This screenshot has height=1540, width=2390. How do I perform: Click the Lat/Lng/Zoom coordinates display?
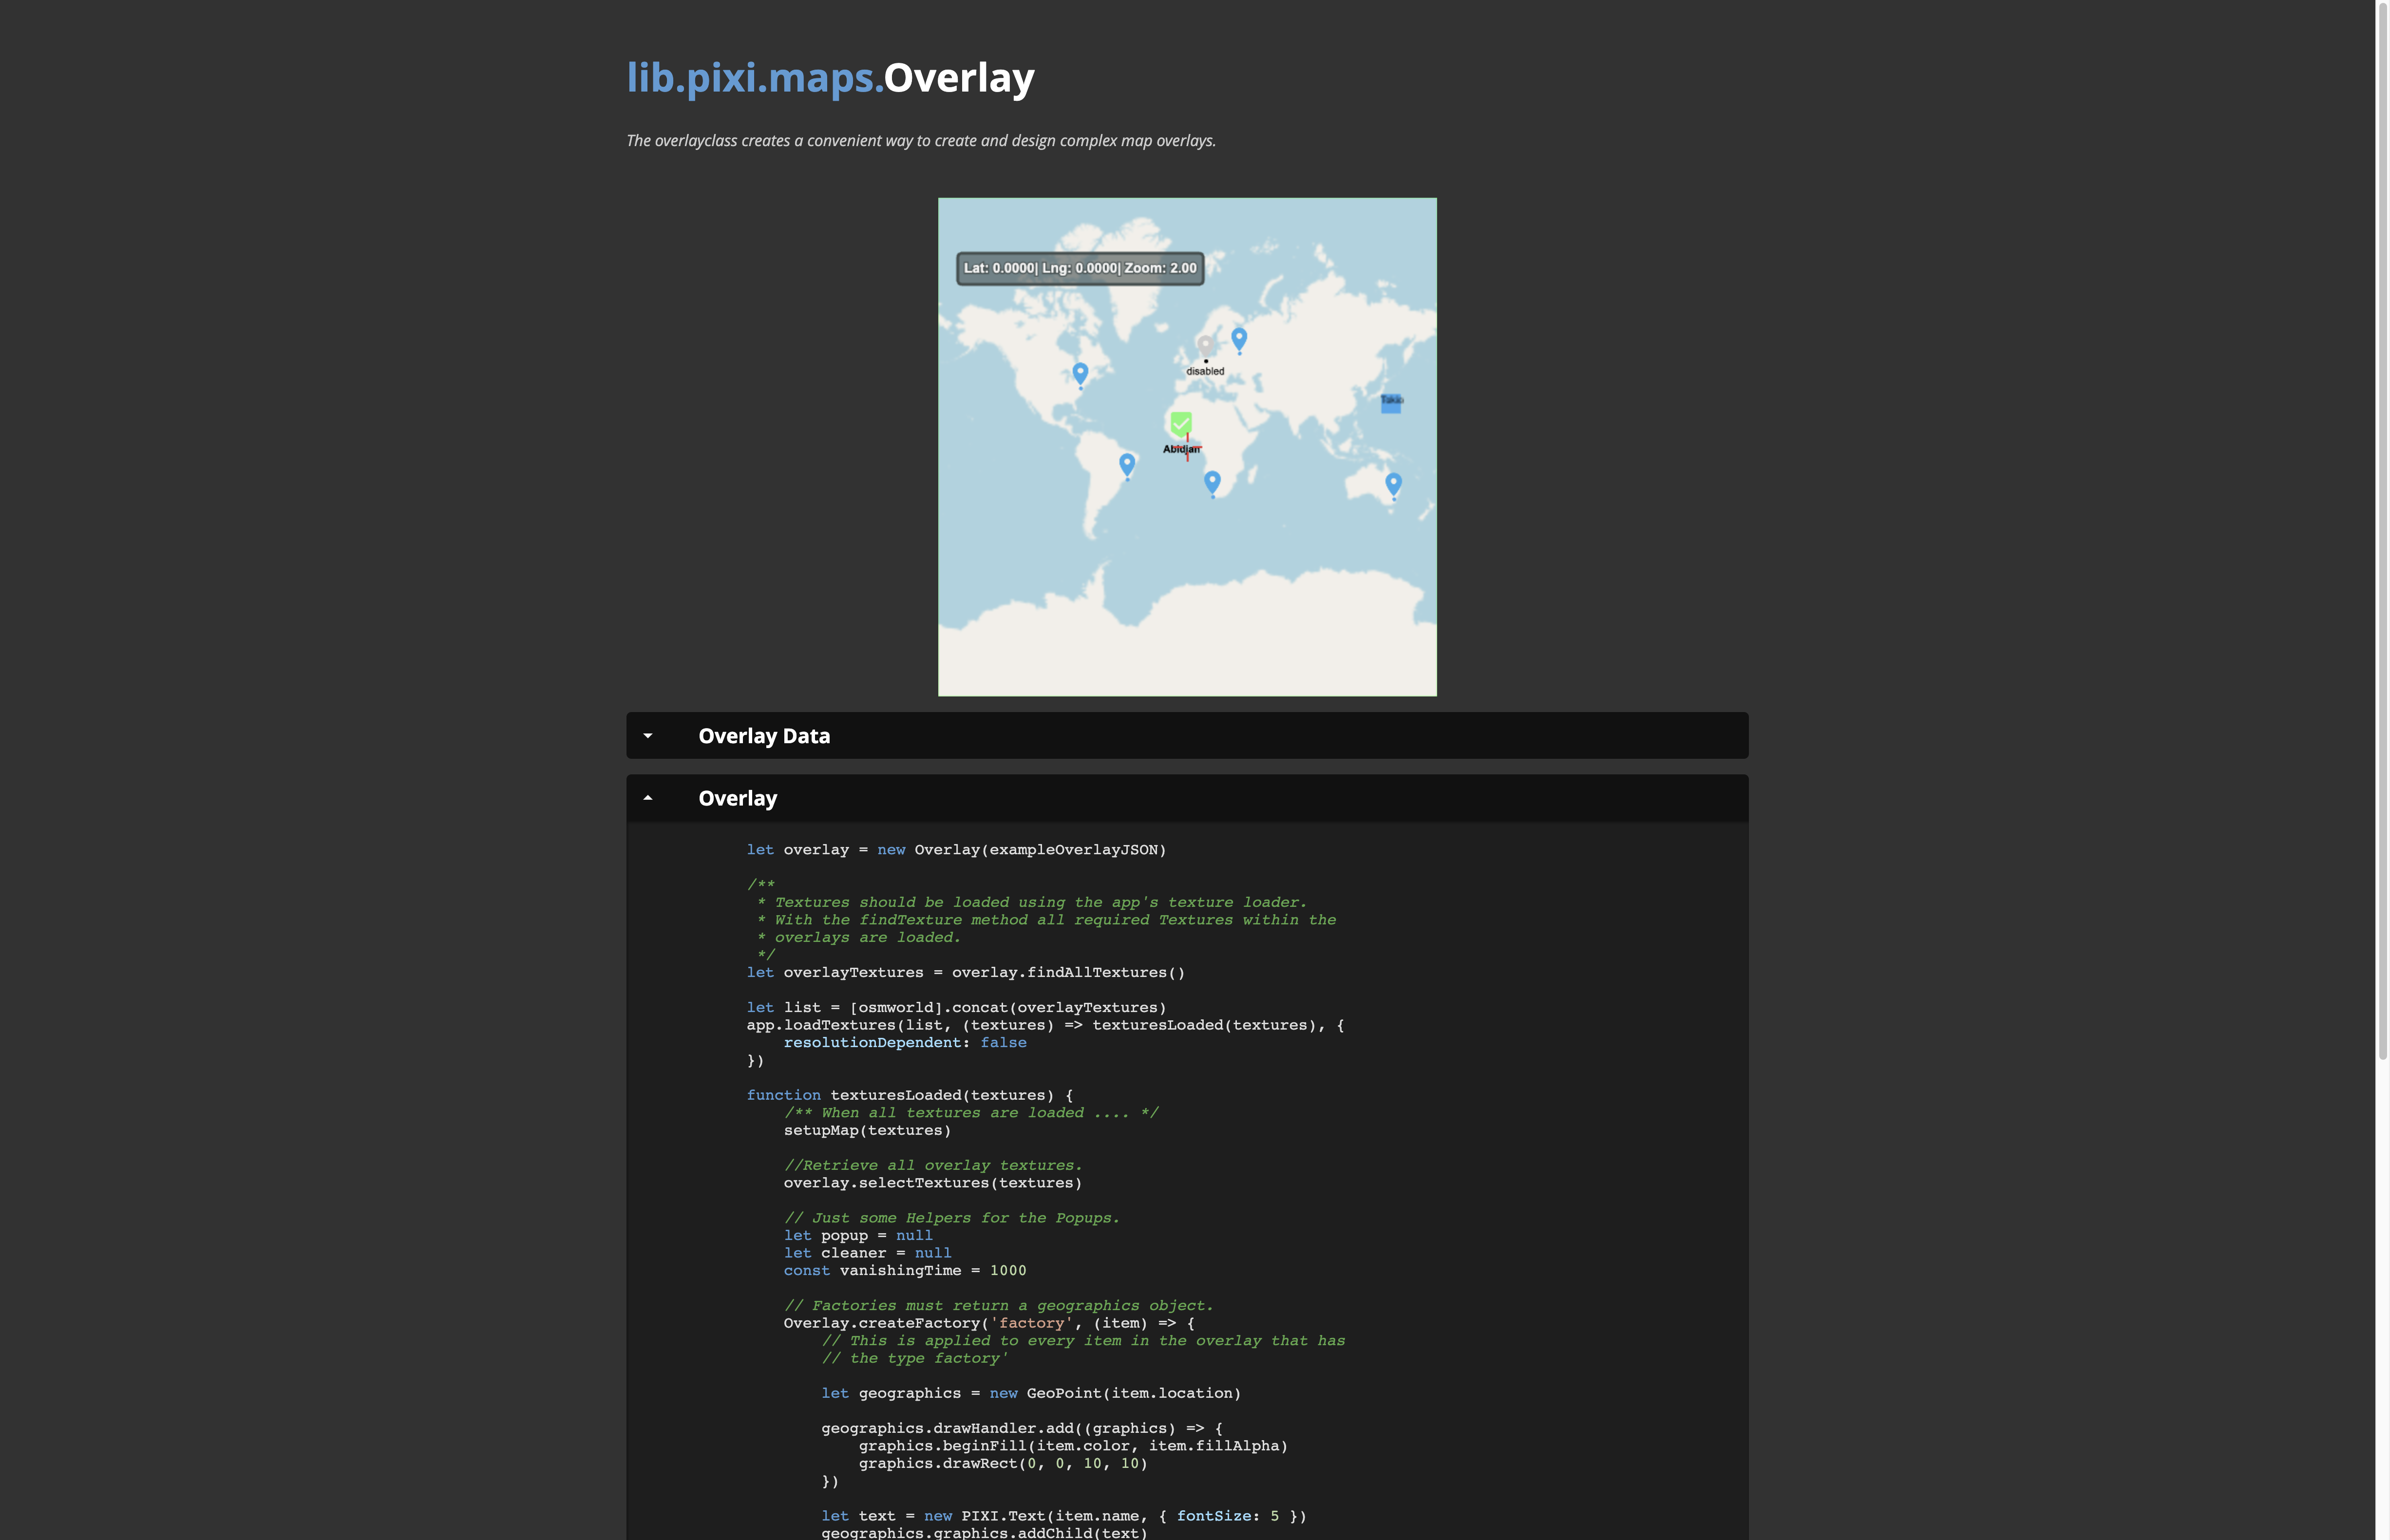pyautogui.click(x=1080, y=268)
